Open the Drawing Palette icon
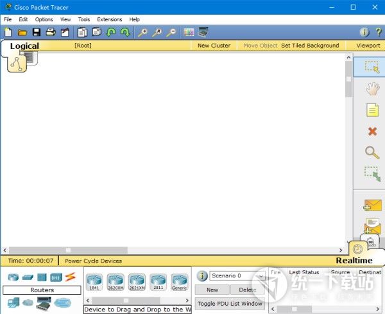This screenshot has height=314, width=385. [189, 32]
